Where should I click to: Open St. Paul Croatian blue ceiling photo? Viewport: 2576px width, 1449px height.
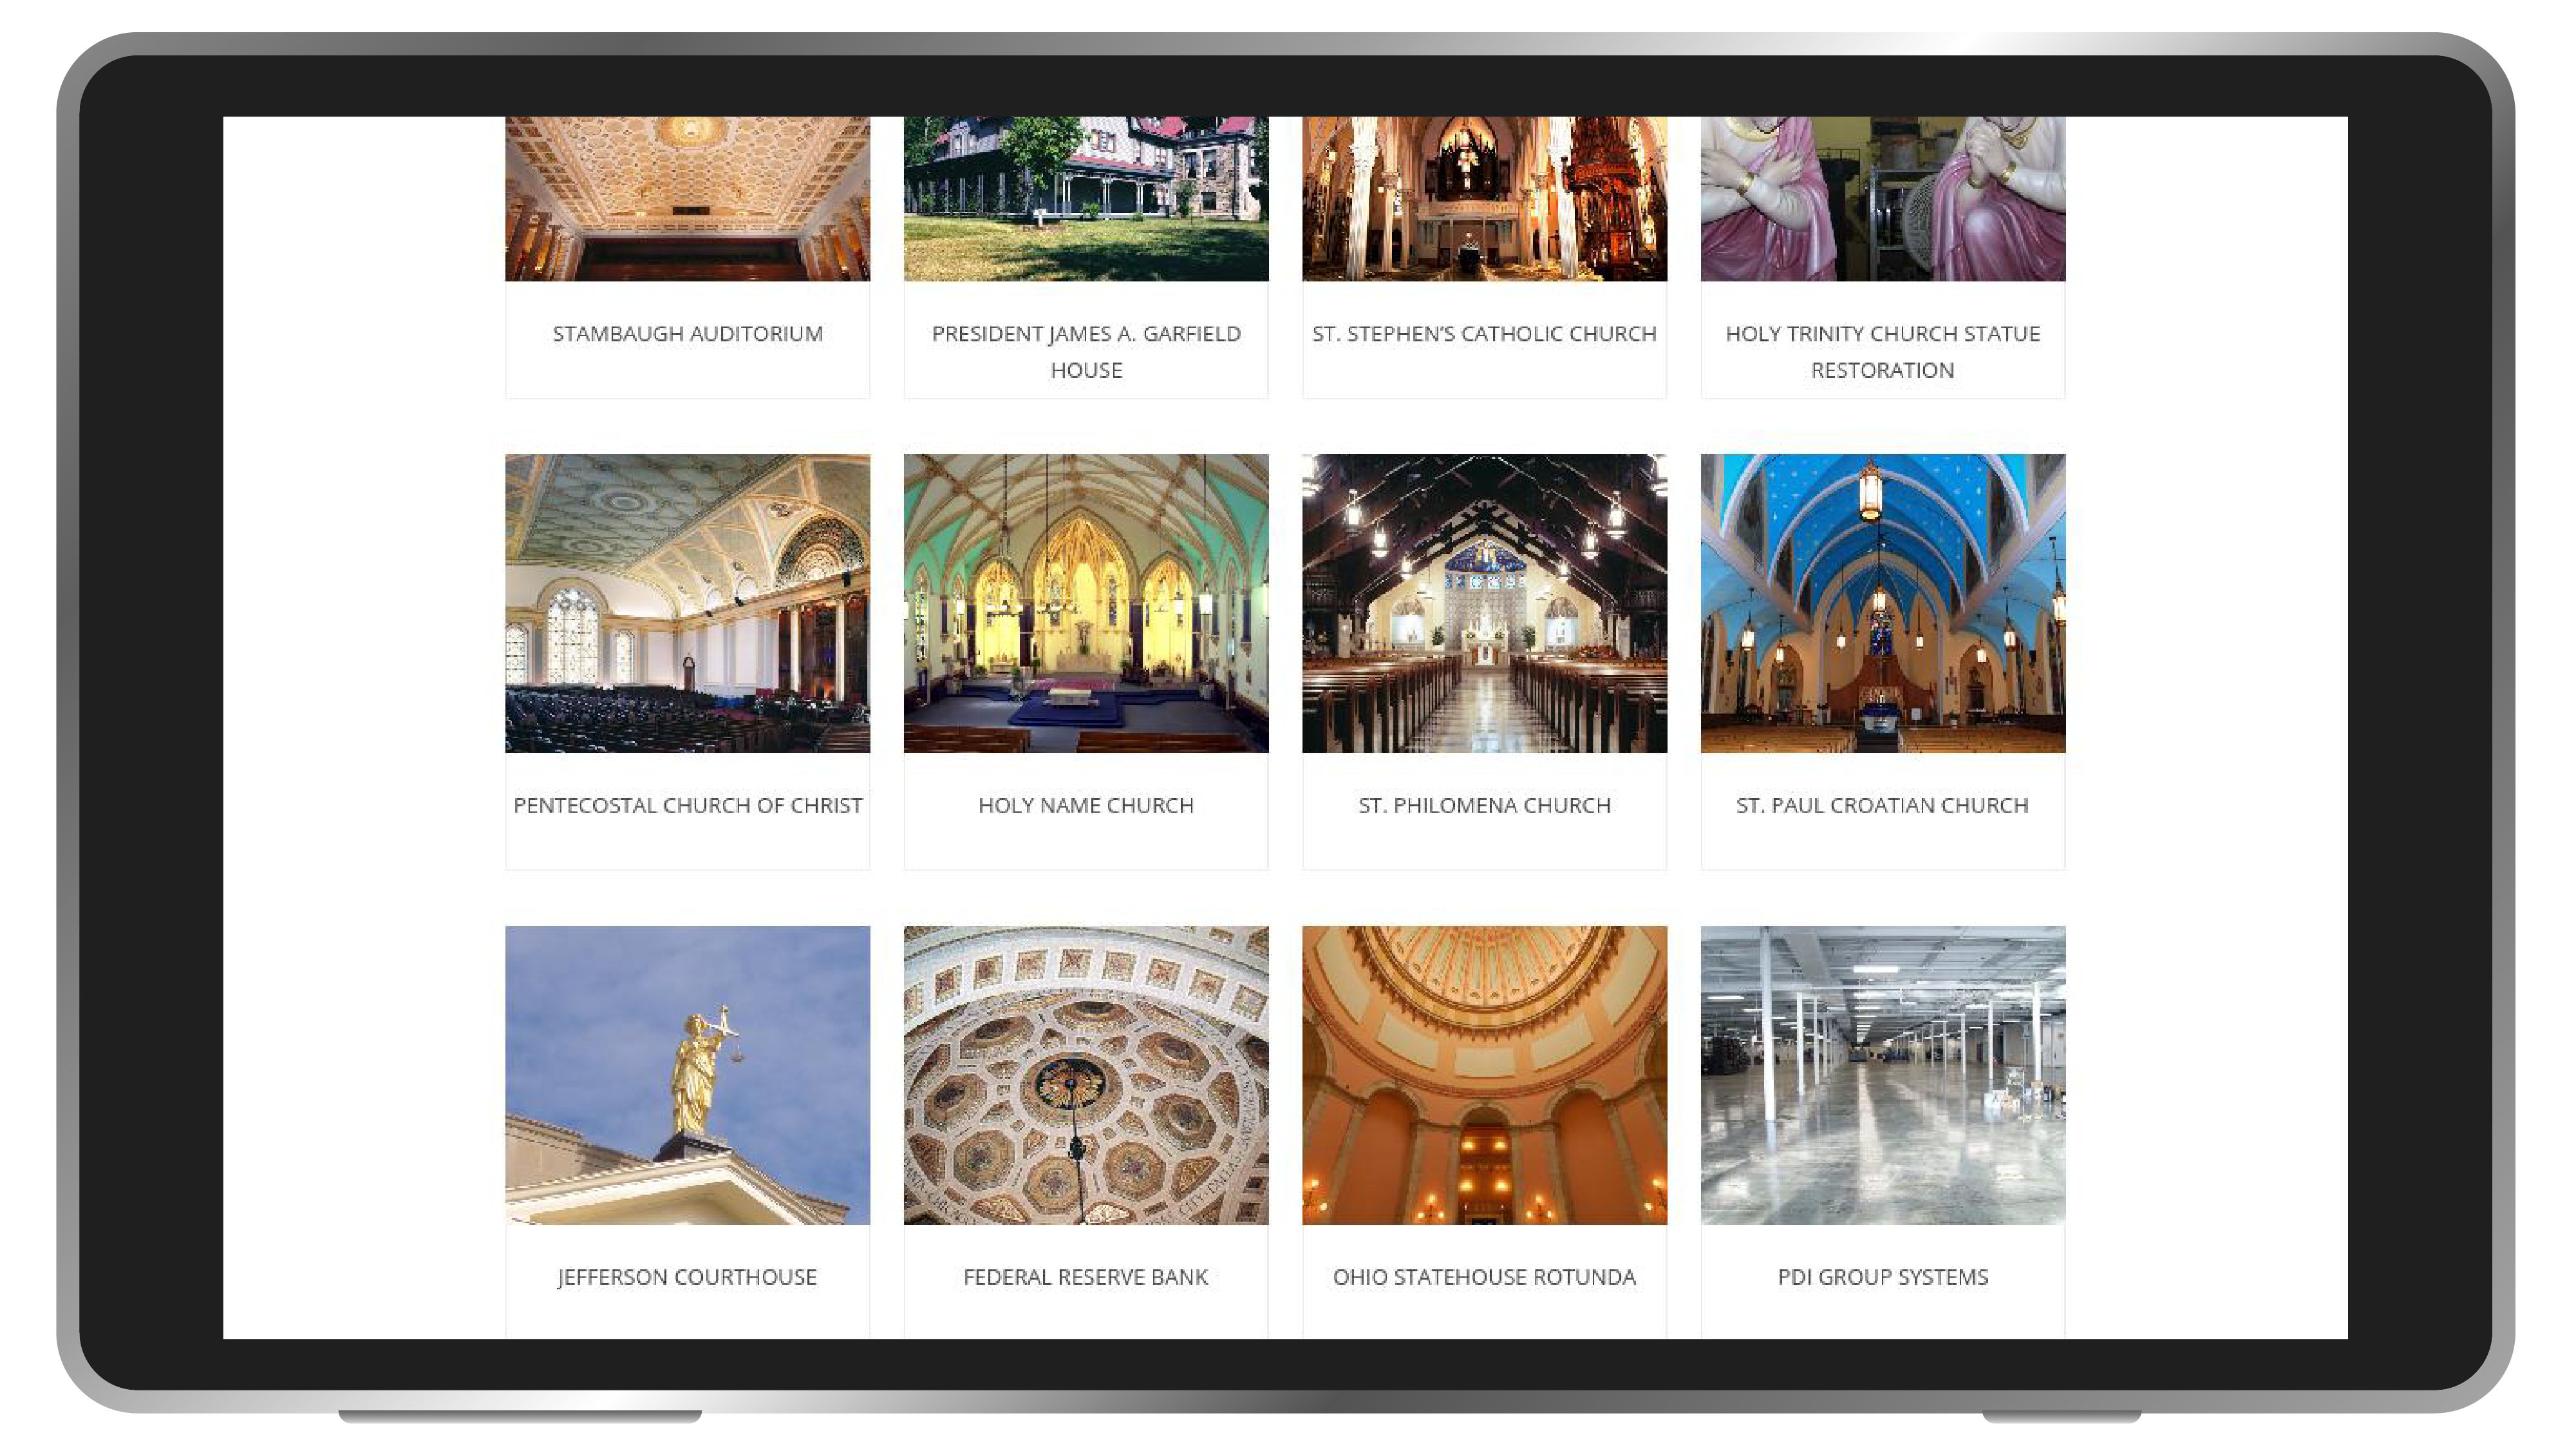[x=1882, y=602]
